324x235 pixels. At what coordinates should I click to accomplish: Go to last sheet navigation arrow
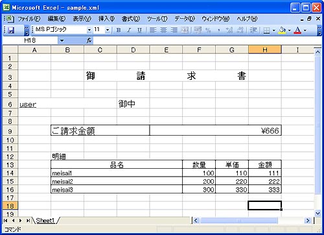pyautogui.click(x=28, y=221)
